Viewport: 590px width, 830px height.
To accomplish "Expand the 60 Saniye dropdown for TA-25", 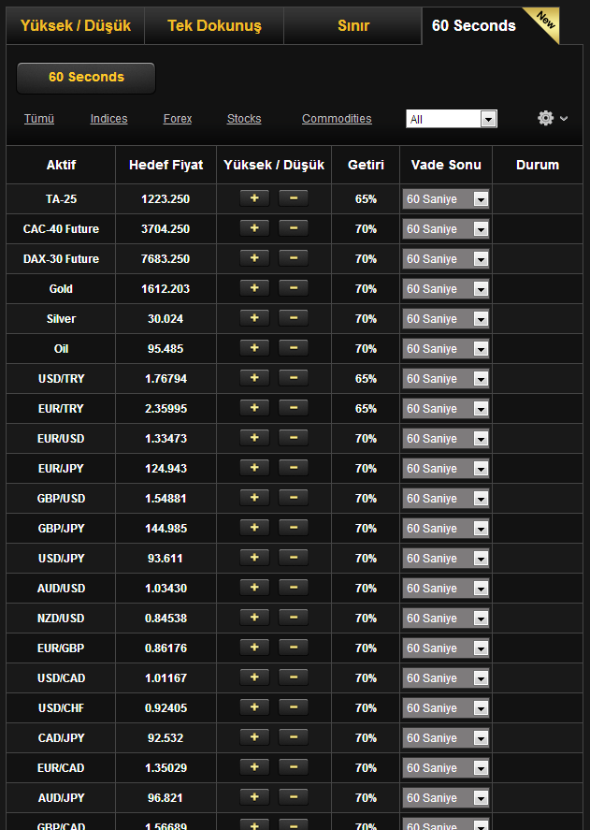I will [446, 199].
